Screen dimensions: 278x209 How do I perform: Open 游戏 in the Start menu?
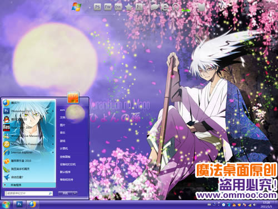62,141
